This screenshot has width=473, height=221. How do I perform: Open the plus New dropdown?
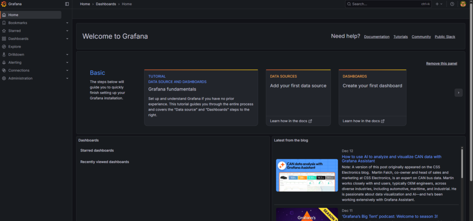[x=438, y=4]
